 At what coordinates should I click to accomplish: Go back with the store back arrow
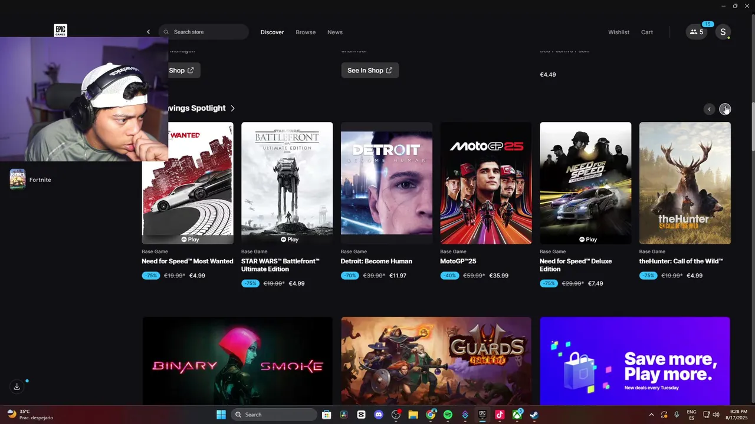(148, 32)
